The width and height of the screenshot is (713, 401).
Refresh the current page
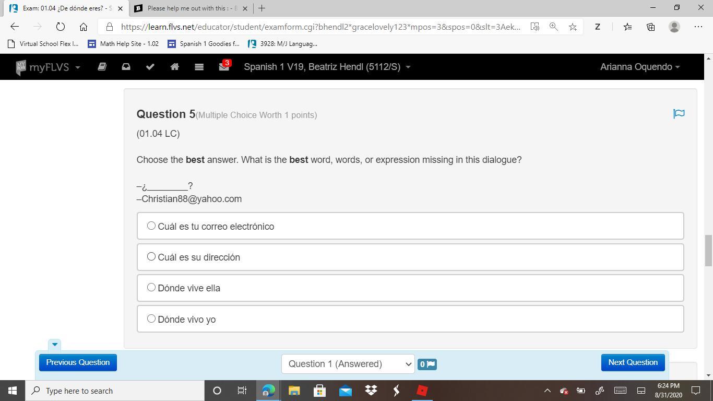(60, 27)
